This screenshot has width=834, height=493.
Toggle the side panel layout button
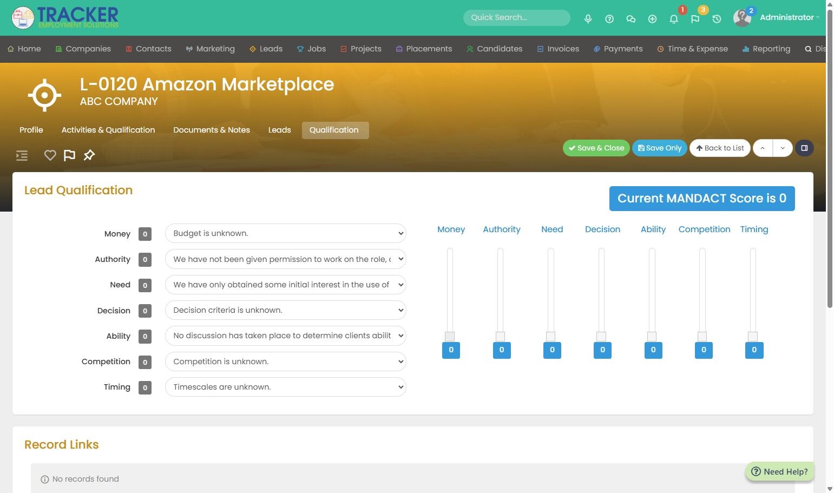click(804, 148)
